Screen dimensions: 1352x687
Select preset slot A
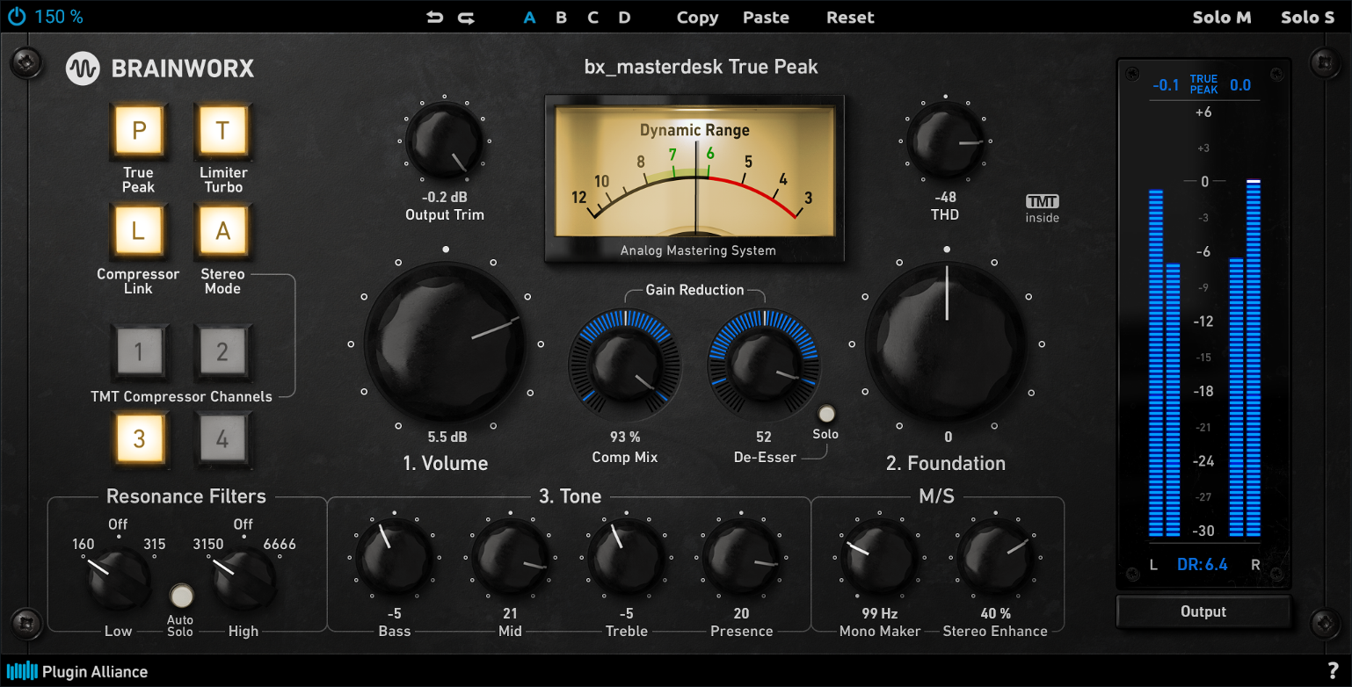pyautogui.click(x=529, y=17)
